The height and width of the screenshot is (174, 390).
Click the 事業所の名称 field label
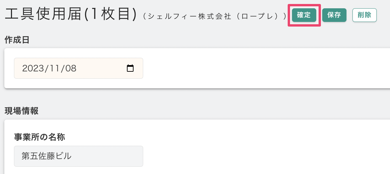[40, 137]
